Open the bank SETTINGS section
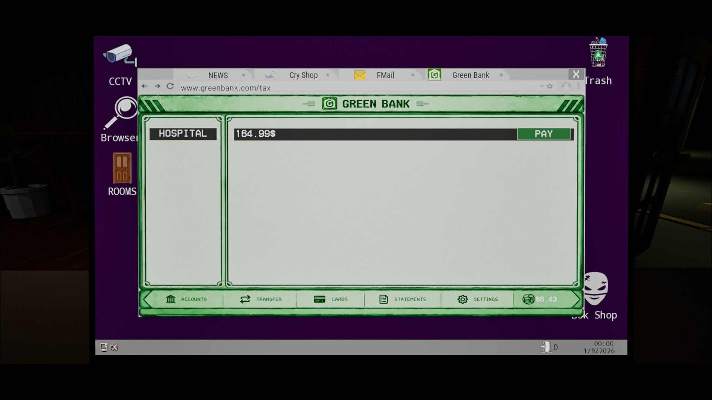 coord(478,299)
